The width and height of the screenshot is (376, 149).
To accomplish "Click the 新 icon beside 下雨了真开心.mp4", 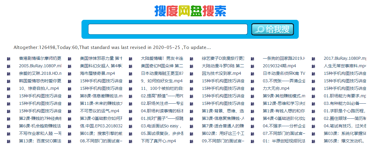I will pyautogui.click(x=130, y=141).
